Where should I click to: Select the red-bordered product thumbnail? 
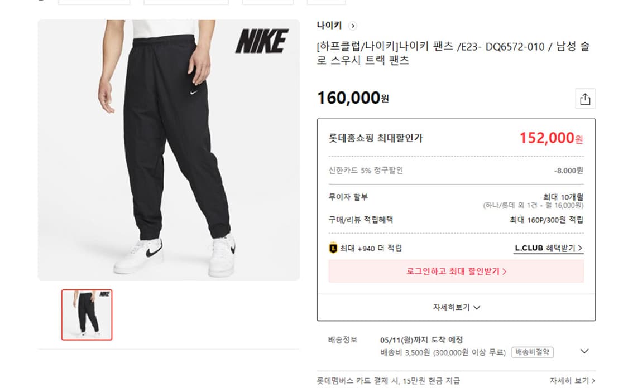pos(87,314)
